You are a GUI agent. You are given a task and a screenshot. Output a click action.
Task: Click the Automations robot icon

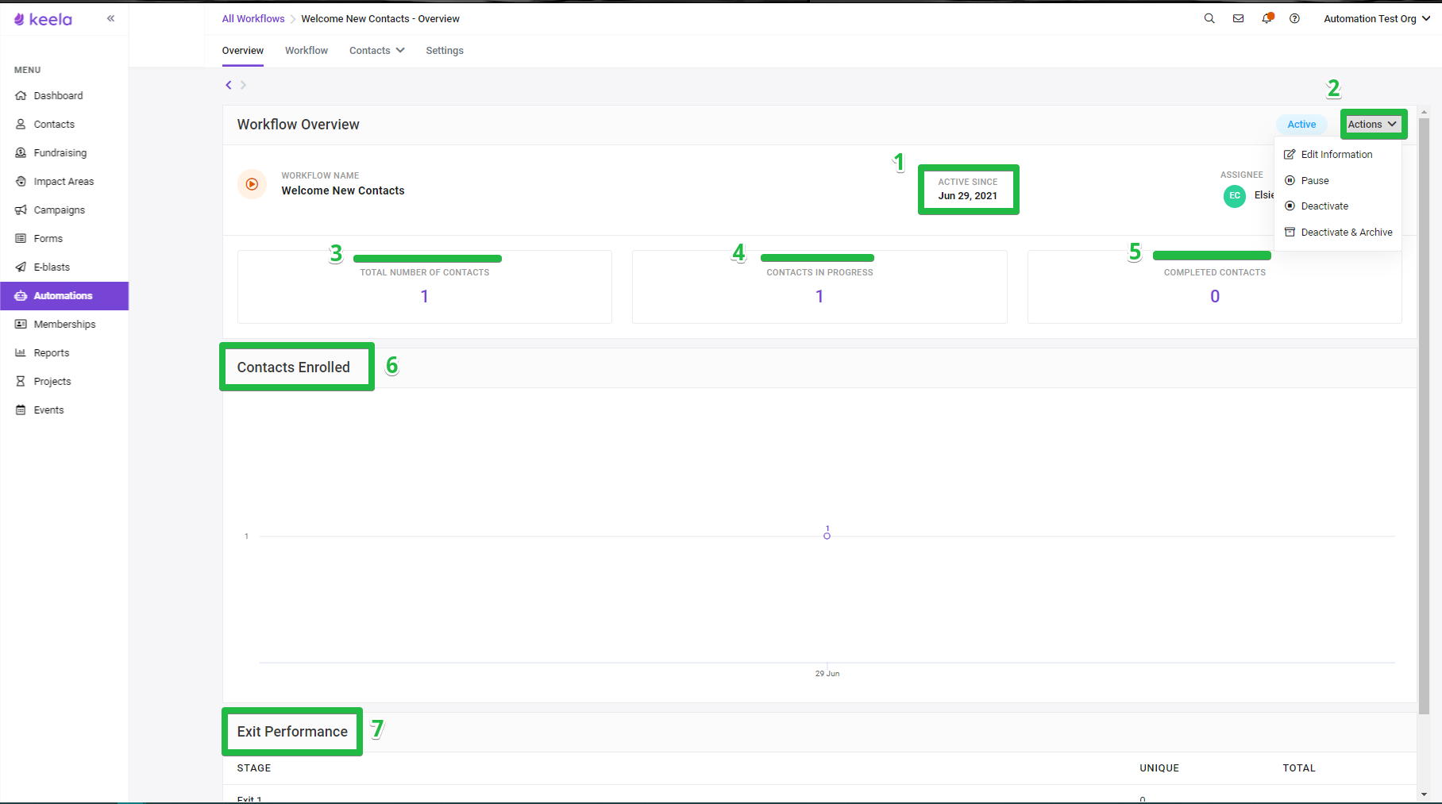click(21, 295)
